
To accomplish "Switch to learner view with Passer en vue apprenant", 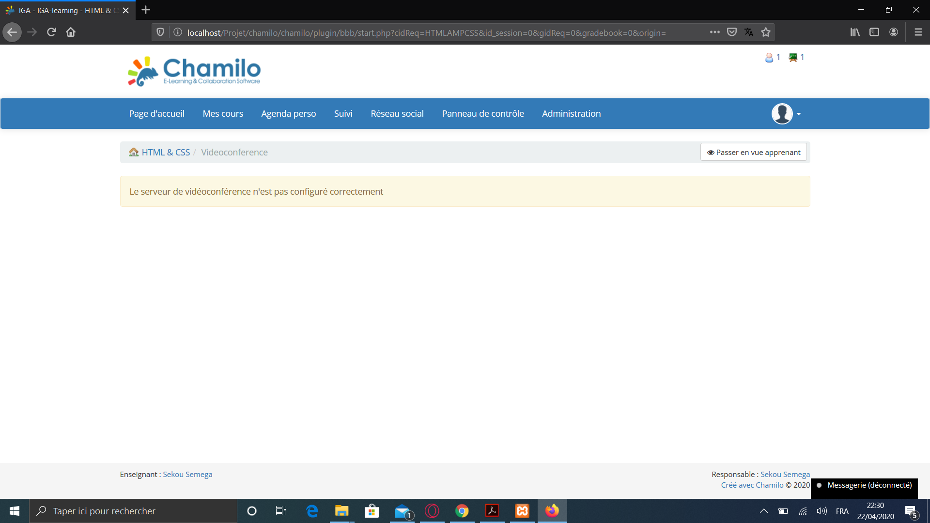I will [x=754, y=152].
